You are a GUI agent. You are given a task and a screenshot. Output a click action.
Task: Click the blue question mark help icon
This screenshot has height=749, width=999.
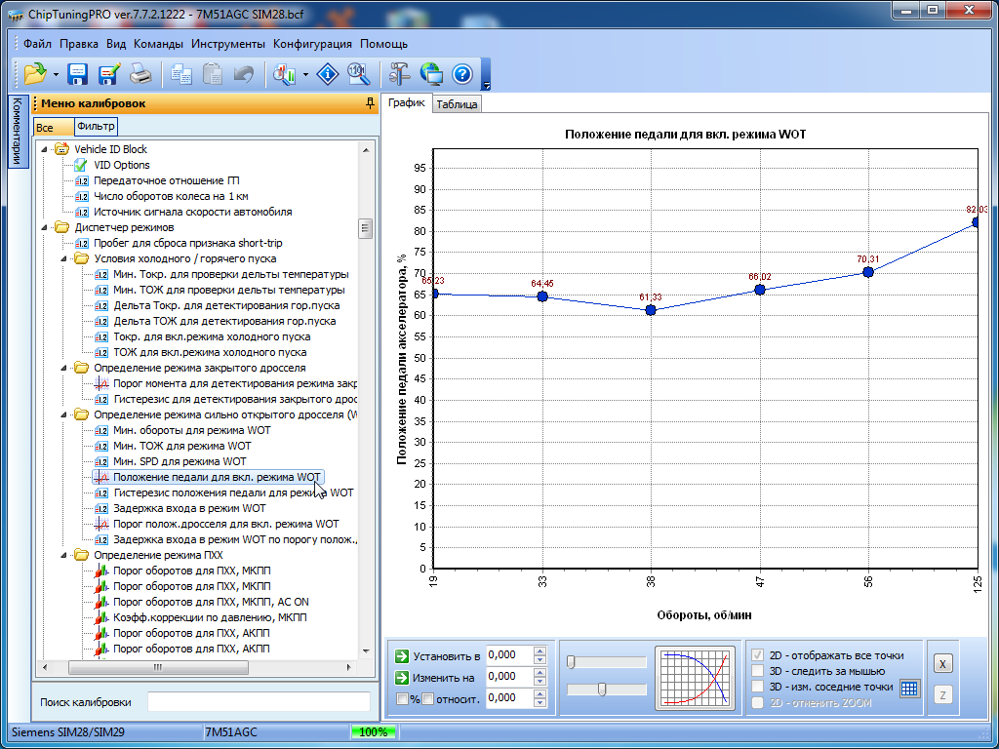(x=462, y=74)
